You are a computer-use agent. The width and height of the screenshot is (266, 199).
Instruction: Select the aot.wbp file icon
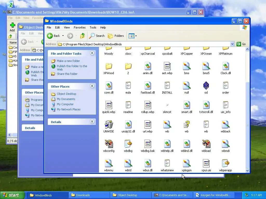click(167, 66)
